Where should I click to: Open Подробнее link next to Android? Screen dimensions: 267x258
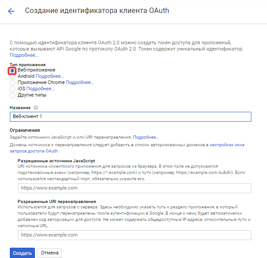click(x=50, y=76)
